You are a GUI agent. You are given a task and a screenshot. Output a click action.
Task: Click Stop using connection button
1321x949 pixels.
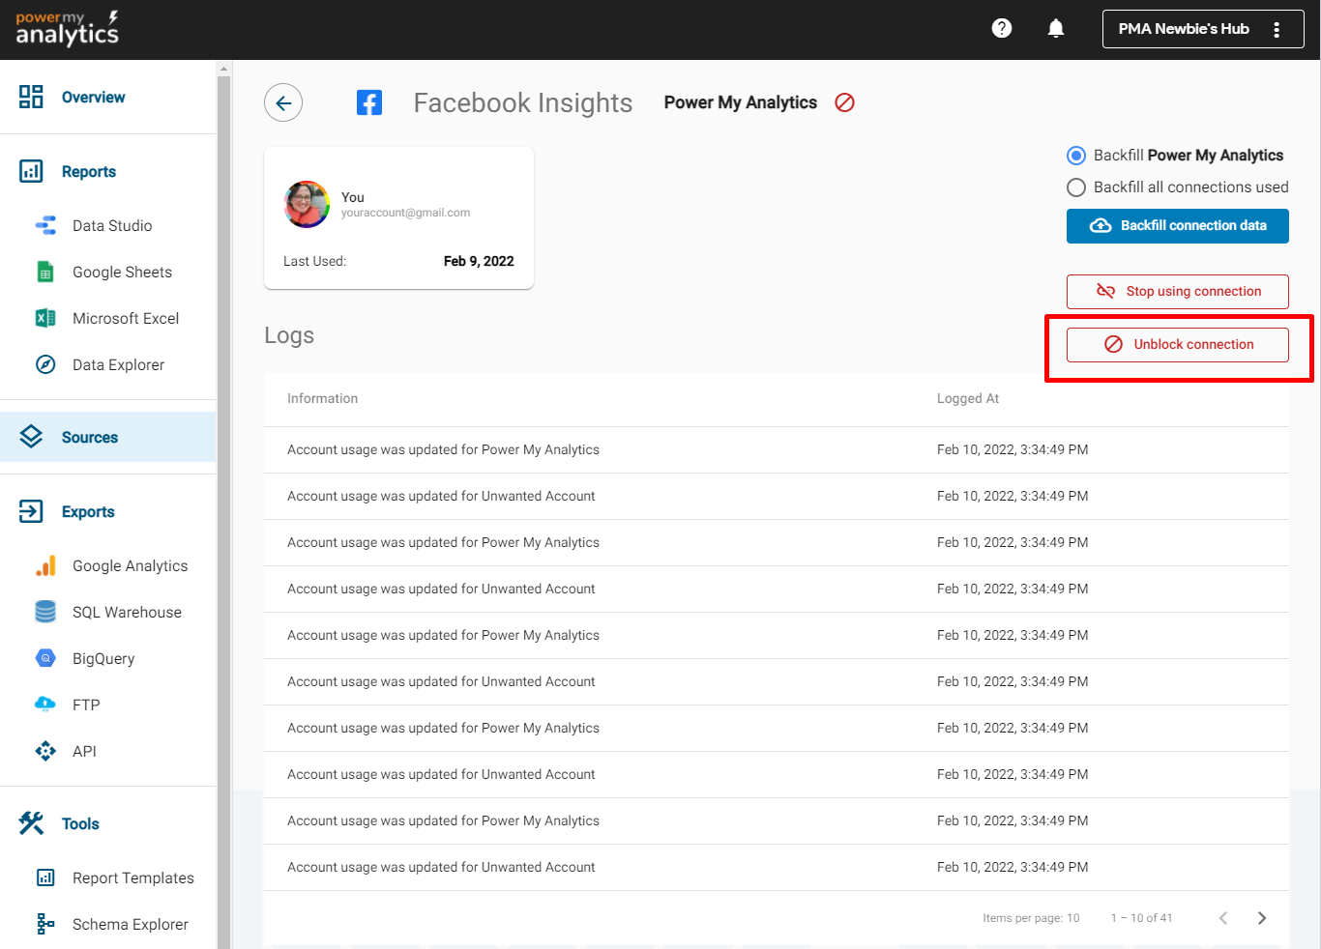(x=1177, y=292)
